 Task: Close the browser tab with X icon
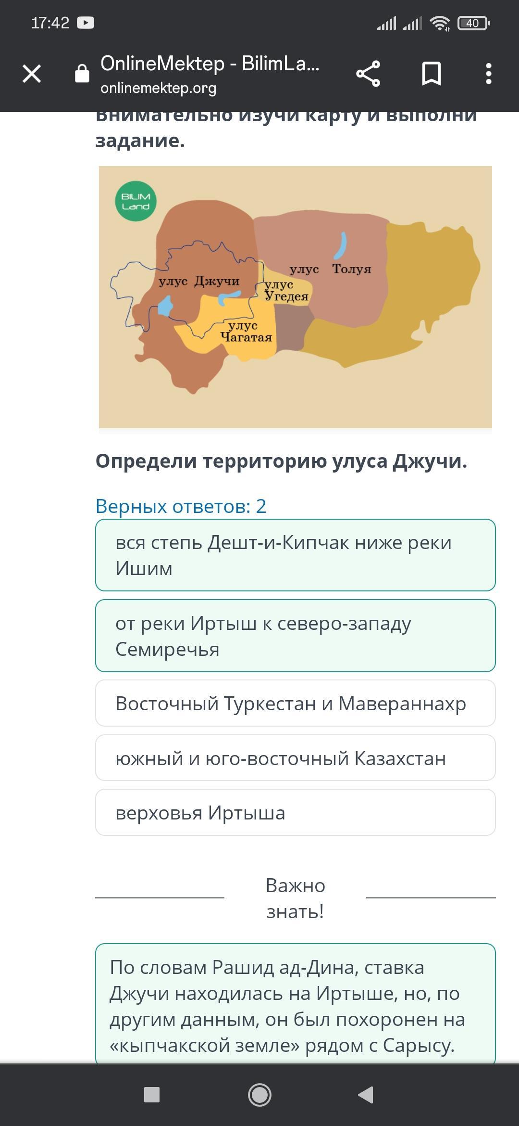coord(32,74)
